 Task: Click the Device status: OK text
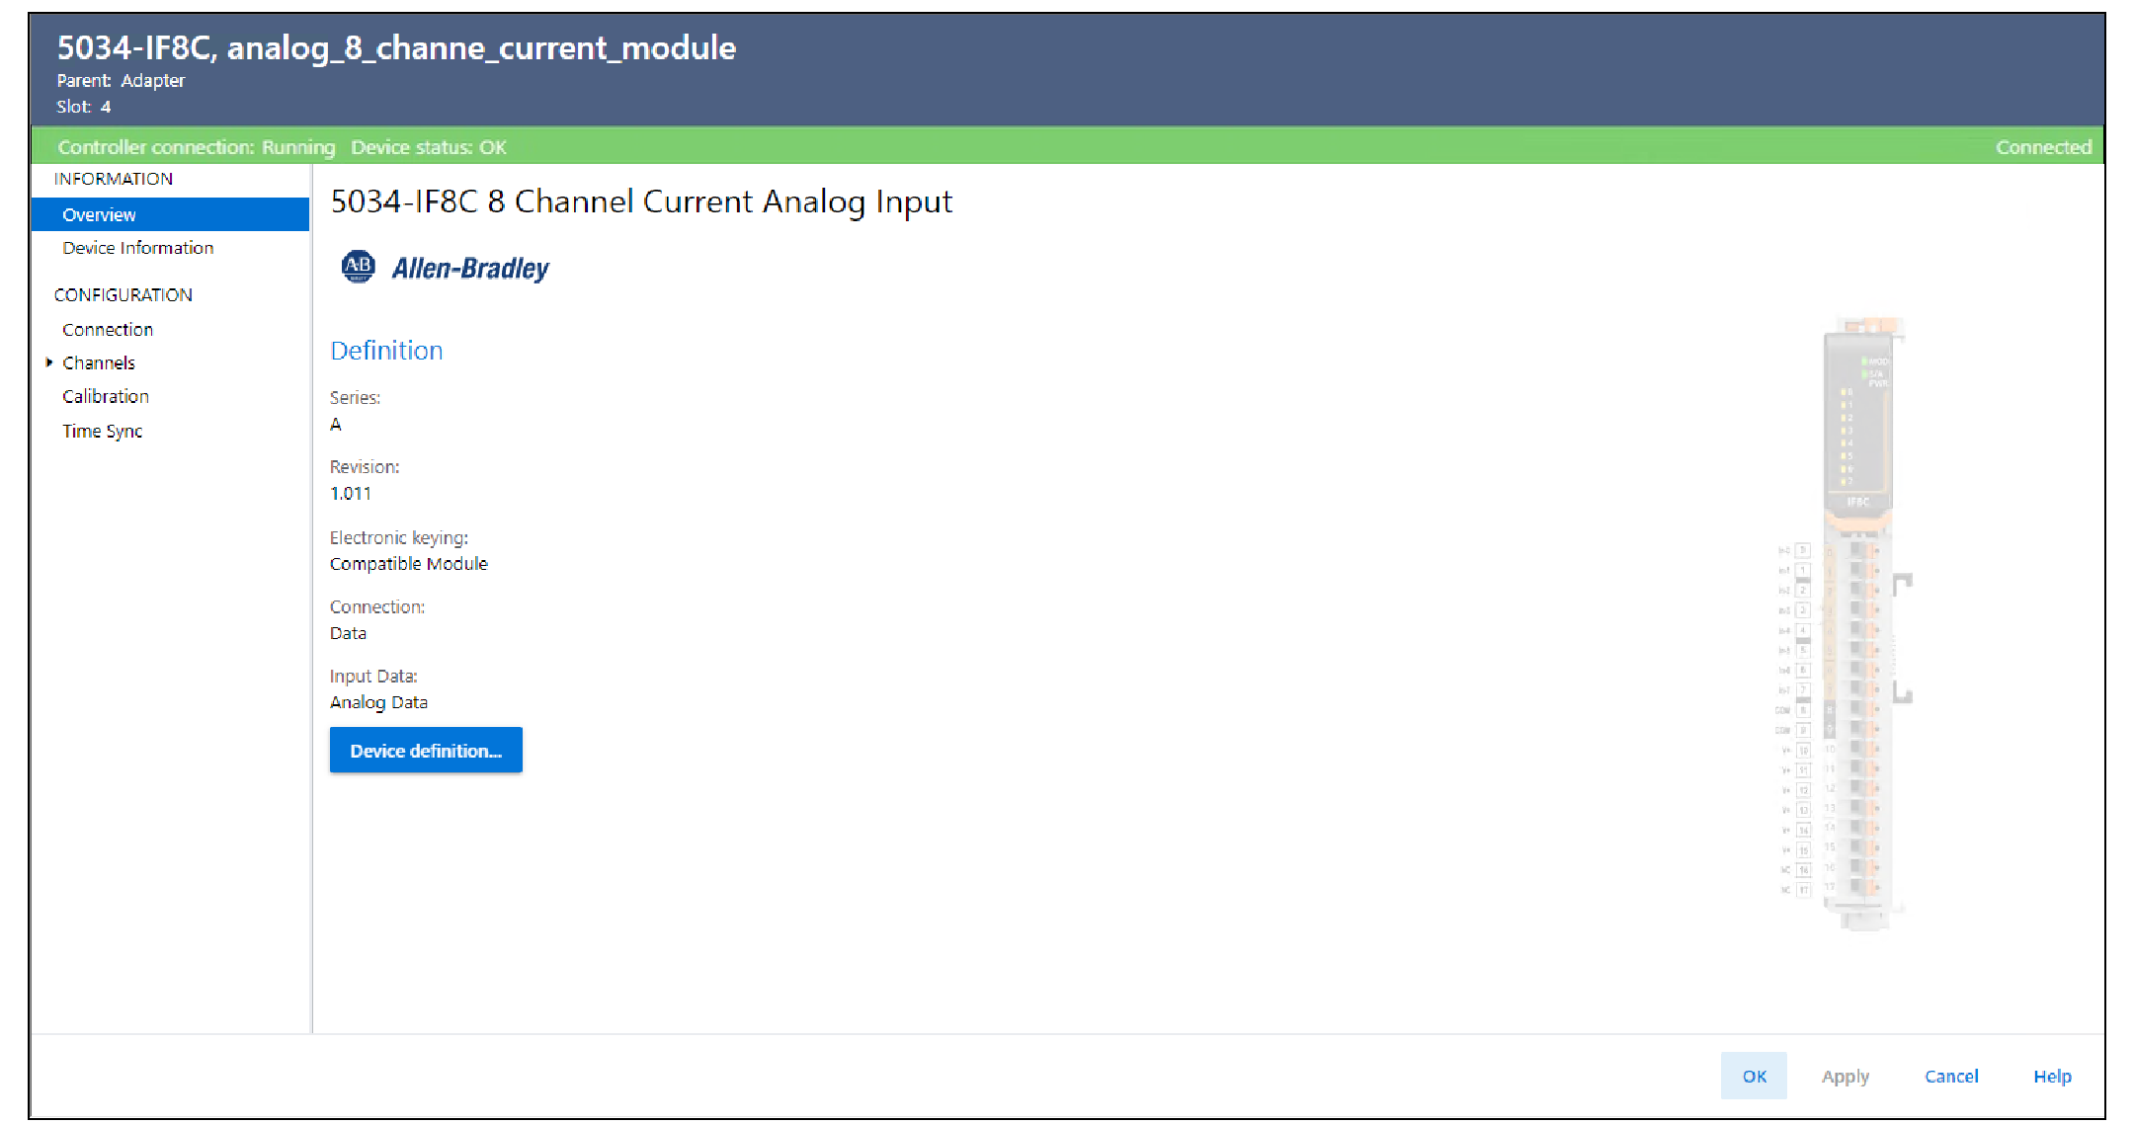(429, 147)
